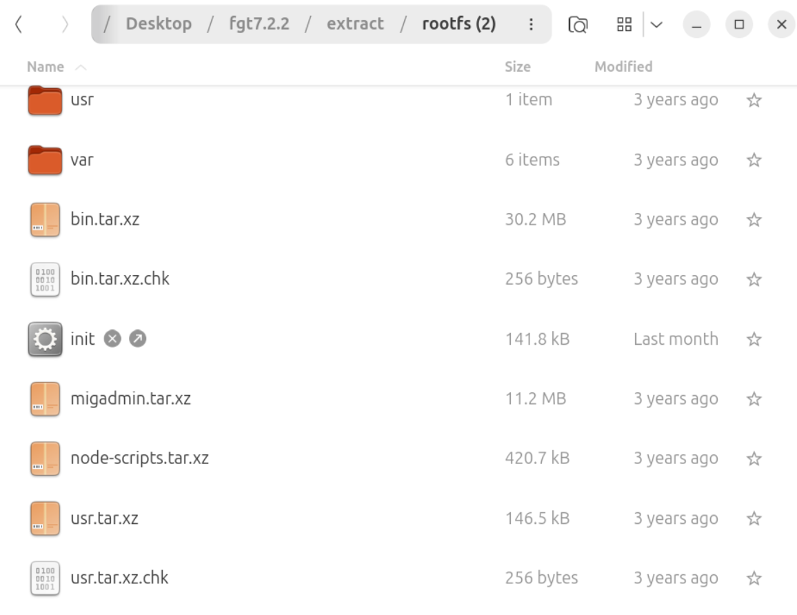Select the migadmin.tar.xz archive icon

pyautogui.click(x=46, y=399)
